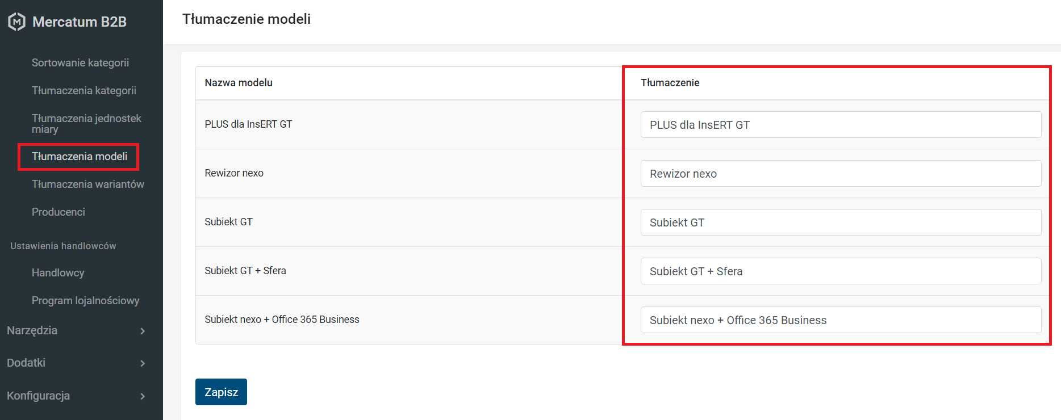Image resolution: width=1061 pixels, height=420 pixels.
Task: Click the Tłumaczenie column header
Action: click(670, 83)
